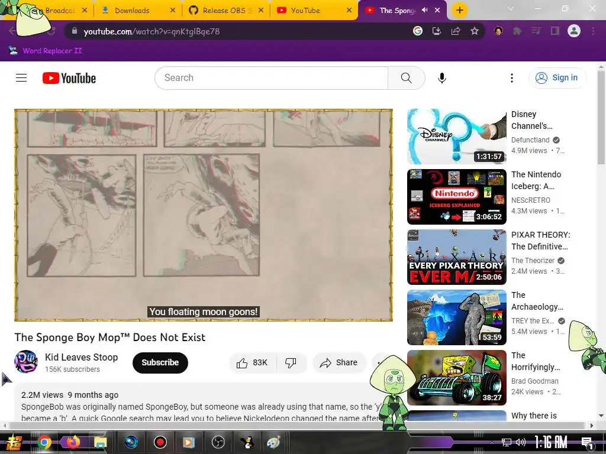Viewport: 606px width, 454px height.
Task: Open Every Pixar Theory video thumbnail
Action: point(456,257)
